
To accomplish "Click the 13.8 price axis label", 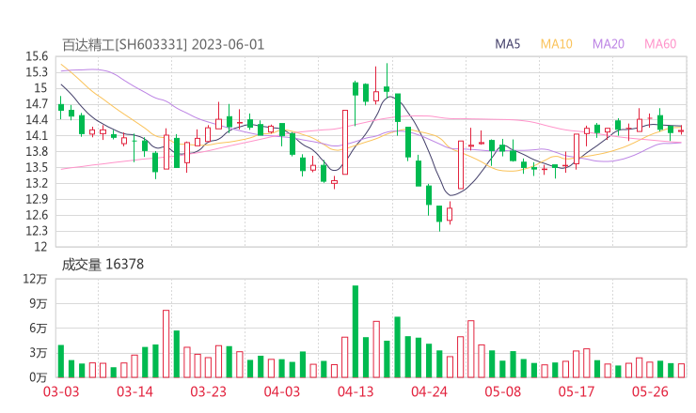I will 37,151.
